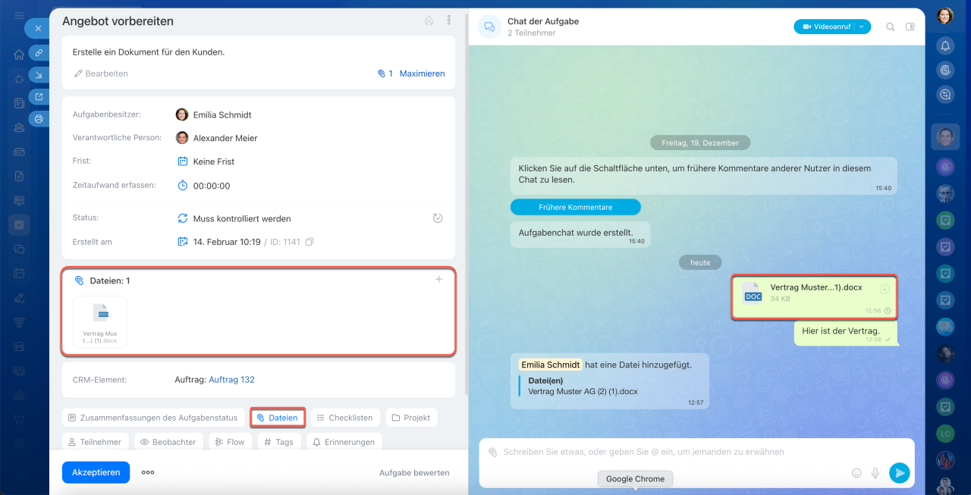Open the task in a new window icon
The image size is (971, 495).
point(39,96)
